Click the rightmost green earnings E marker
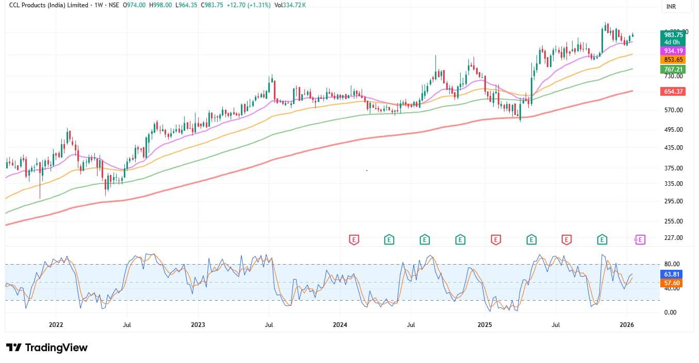Image resolution: width=699 pixels, height=363 pixels. [602, 239]
